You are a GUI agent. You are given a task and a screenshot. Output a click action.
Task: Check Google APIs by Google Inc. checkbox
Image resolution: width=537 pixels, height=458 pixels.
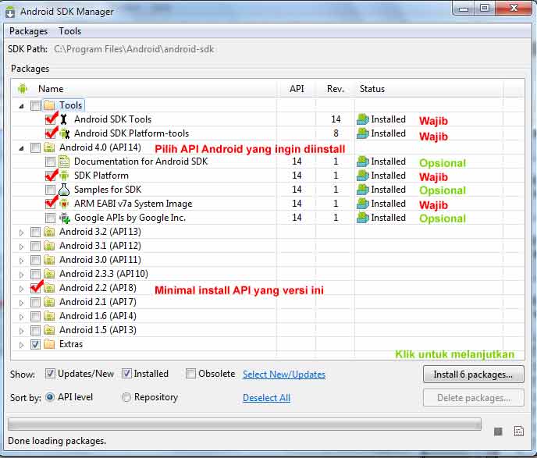pos(50,218)
